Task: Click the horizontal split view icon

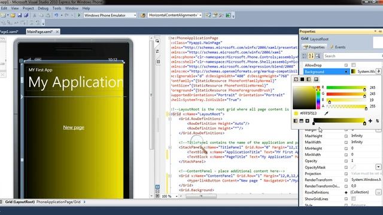Action: point(157,191)
